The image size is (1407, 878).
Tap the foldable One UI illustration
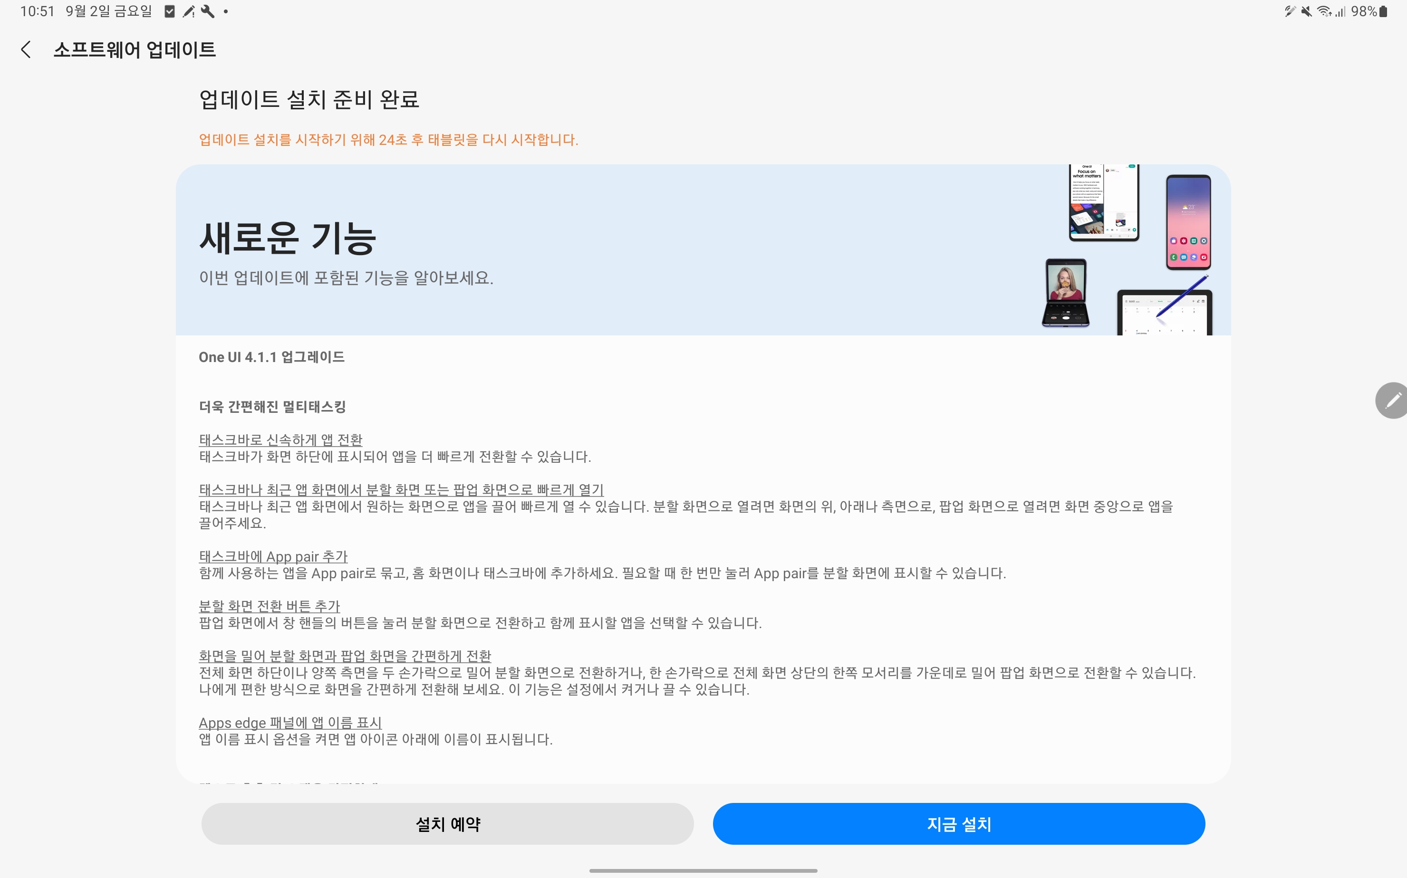point(1104,203)
